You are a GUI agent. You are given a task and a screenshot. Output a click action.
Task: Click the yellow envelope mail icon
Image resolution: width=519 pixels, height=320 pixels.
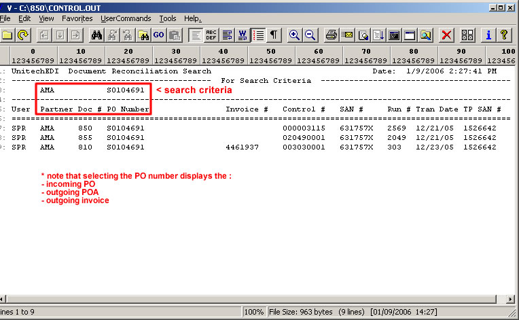[x=347, y=35]
